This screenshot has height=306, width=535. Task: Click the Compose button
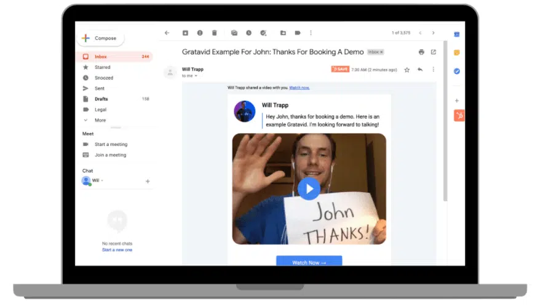point(100,38)
